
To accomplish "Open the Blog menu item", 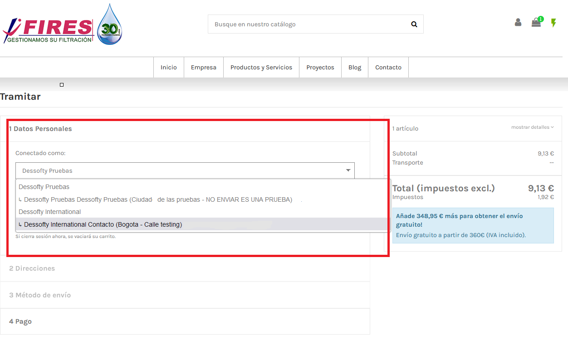I will coord(355,68).
